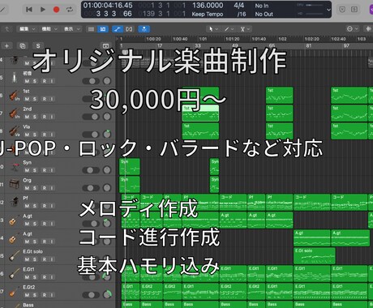Toggle the Flex view icon
The width and height of the screenshot is (373, 308).
[x=129, y=29]
